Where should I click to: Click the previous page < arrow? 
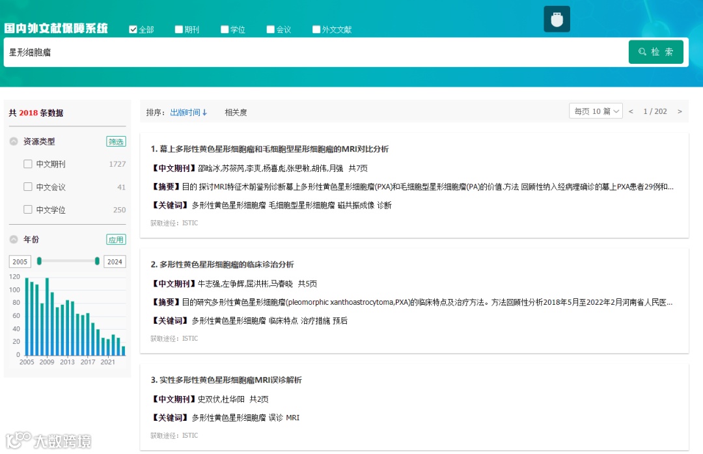coord(630,111)
